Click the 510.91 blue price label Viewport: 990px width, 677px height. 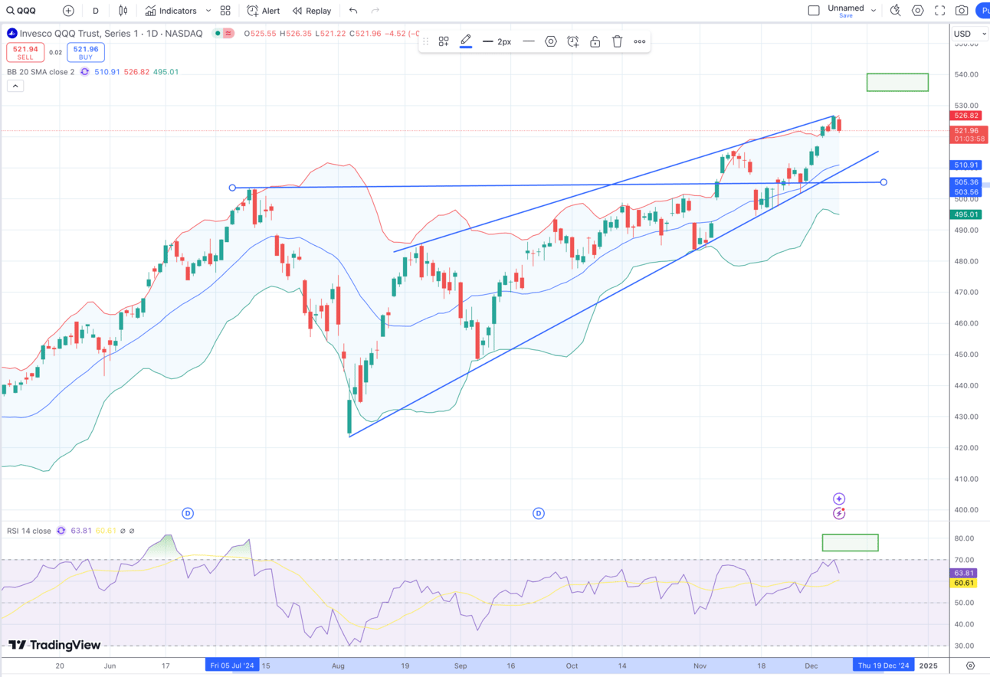966,165
